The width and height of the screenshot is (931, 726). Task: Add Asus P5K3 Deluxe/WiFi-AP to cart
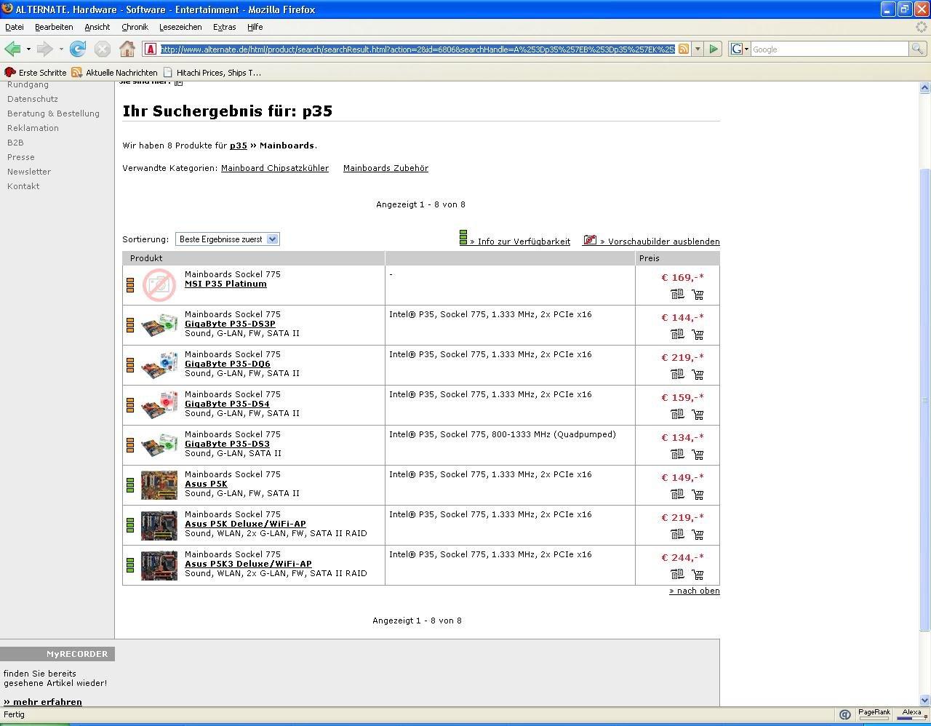[x=698, y=575]
